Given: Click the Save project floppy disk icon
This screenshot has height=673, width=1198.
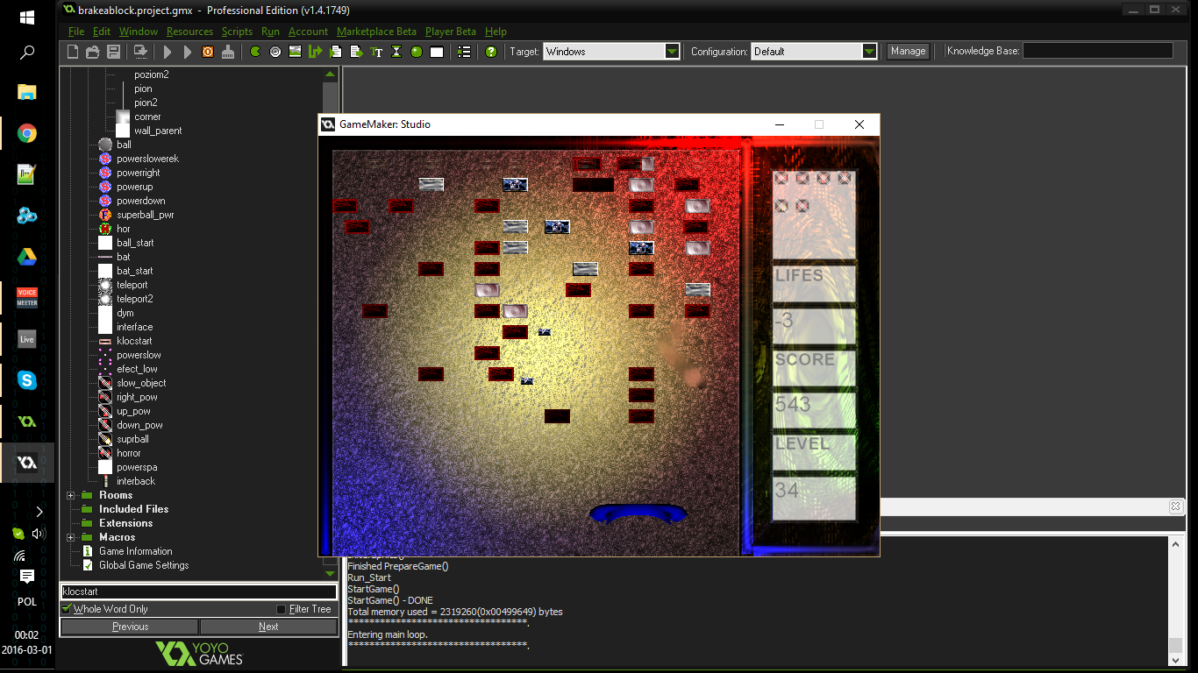Looking at the screenshot, I should click(x=113, y=52).
